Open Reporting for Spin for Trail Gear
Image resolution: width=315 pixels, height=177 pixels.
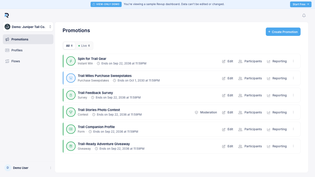point(277,61)
